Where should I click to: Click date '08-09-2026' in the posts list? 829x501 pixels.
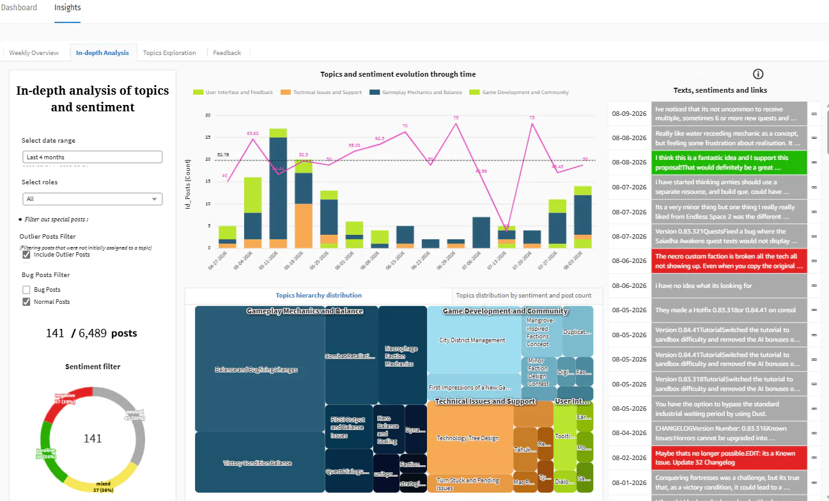click(629, 113)
